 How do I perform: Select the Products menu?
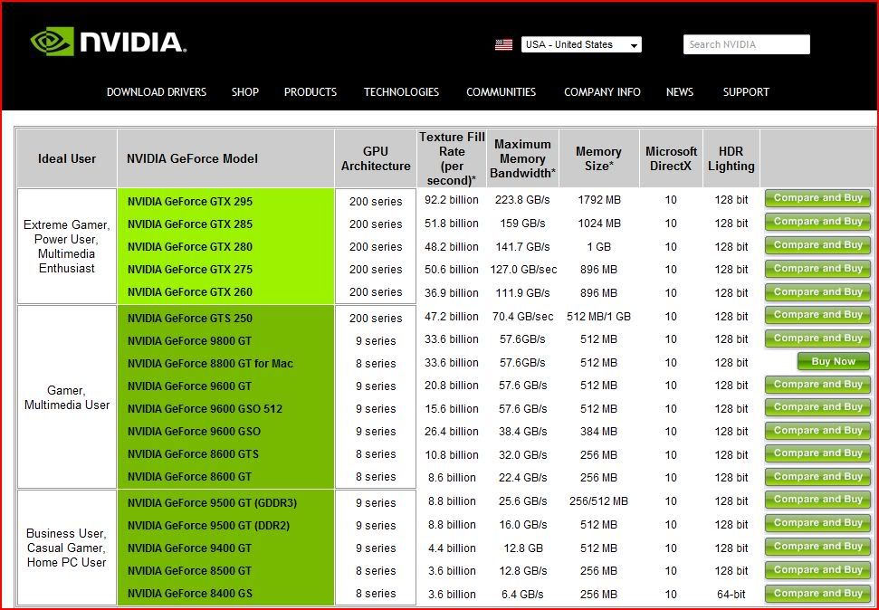click(x=311, y=92)
